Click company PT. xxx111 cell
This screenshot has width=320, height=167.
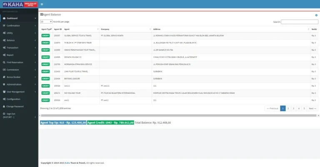(x=105, y=86)
